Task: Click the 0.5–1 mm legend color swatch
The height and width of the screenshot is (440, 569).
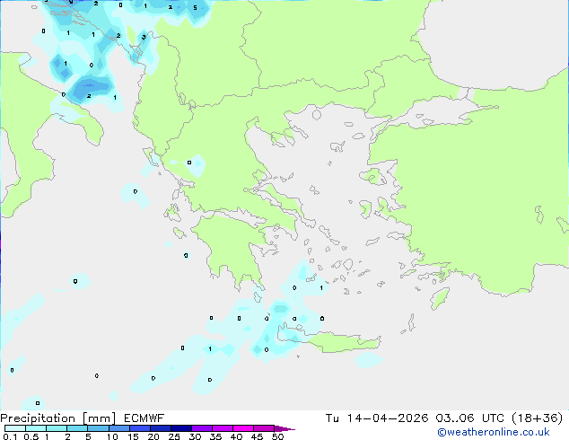Action: tap(36, 428)
